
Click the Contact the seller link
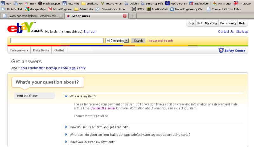click(103, 108)
